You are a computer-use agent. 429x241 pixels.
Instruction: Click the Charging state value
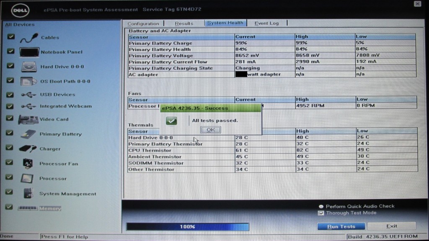[x=248, y=68]
